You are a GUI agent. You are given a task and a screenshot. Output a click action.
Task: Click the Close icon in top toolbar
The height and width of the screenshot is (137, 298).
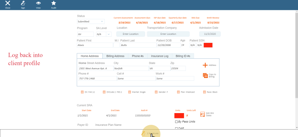click(7, 4)
